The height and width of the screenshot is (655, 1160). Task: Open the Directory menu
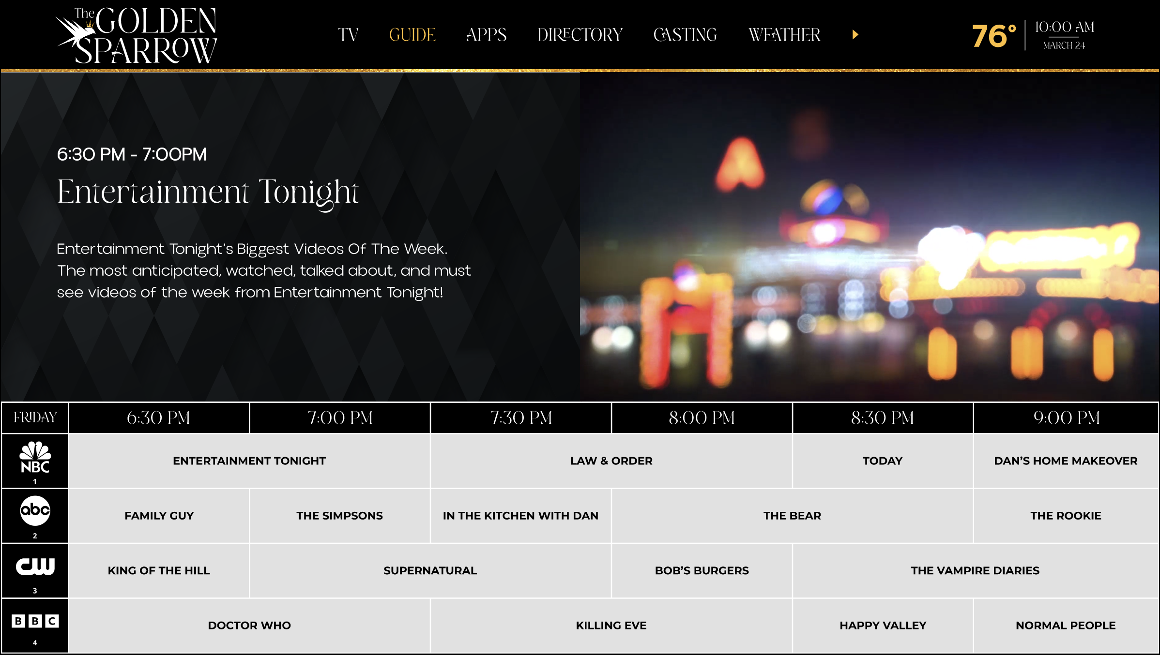click(580, 35)
